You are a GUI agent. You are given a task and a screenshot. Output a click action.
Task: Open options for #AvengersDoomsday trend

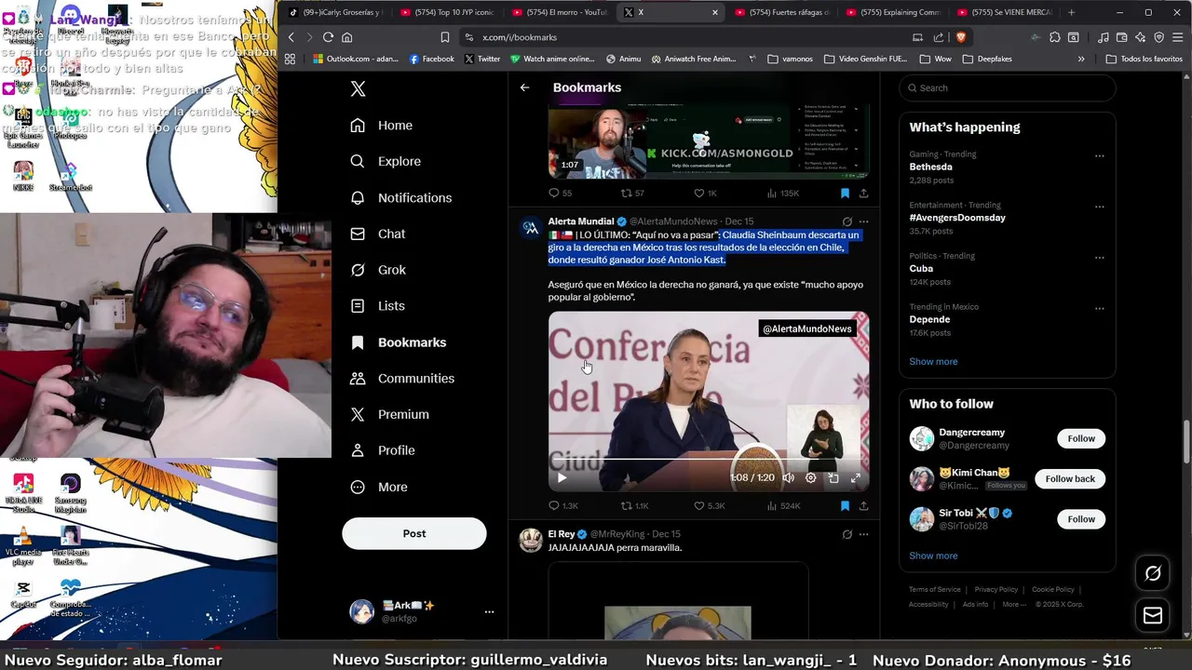point(1100,207)
